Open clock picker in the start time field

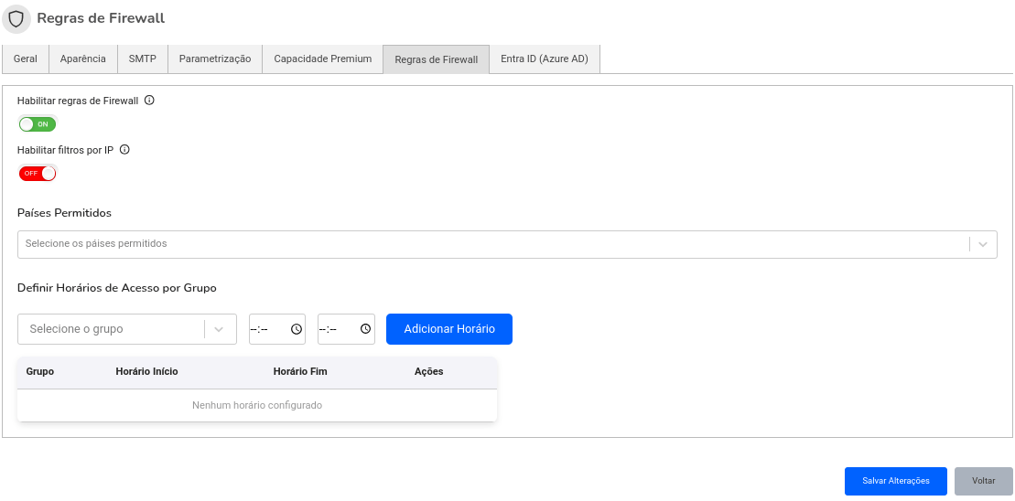pos(297,329)
